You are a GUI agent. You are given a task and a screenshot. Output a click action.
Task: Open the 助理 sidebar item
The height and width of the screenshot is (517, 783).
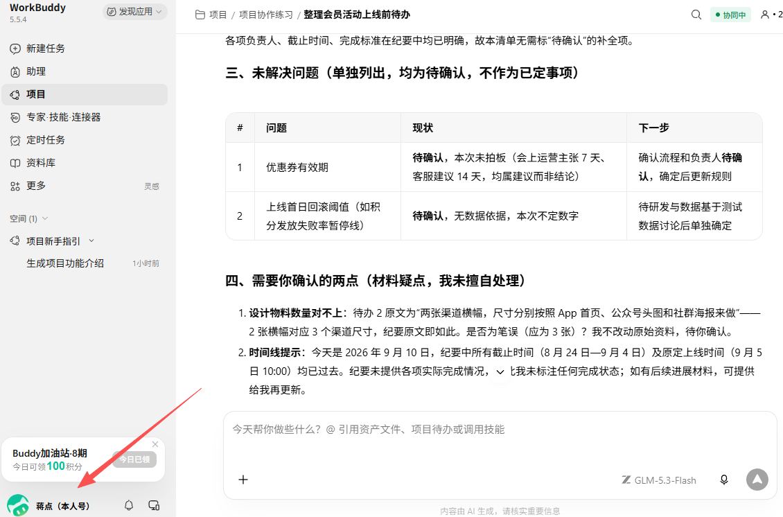85,71
